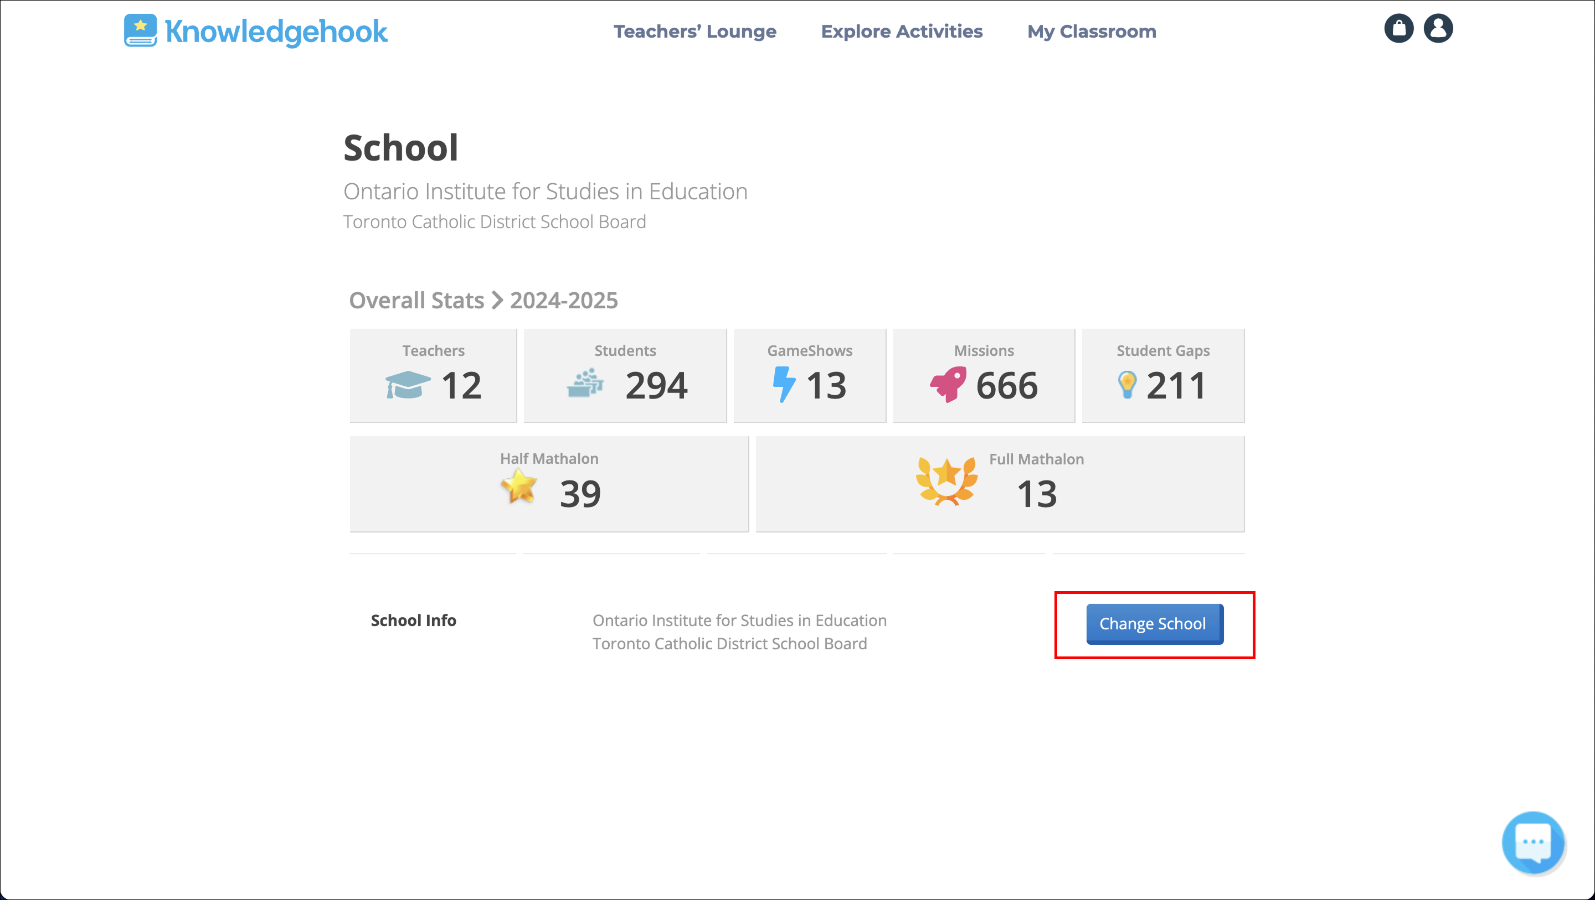The width and height of the screenshot is (1595, 900).
Task: Open My Classroom menu
Action: (x=1092, y=31)
